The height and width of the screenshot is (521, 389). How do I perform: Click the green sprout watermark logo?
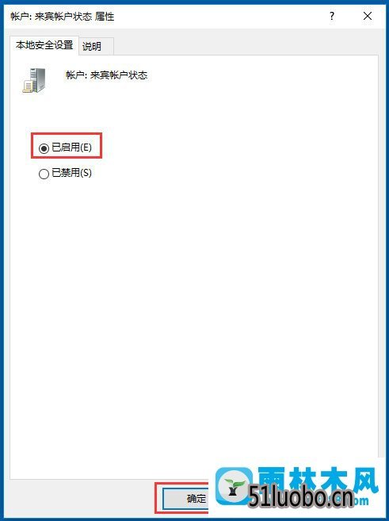click(234, 486)
